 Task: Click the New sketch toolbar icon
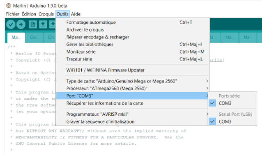pos(33,25)
